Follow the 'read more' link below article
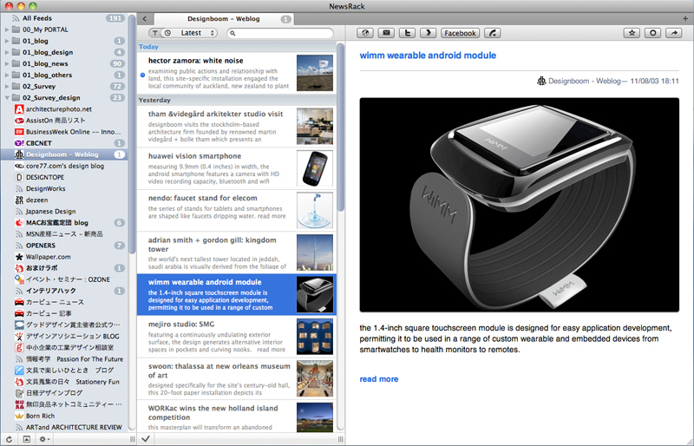The height and width of the screenshot is (446, 694). click(x=379, y=379)
